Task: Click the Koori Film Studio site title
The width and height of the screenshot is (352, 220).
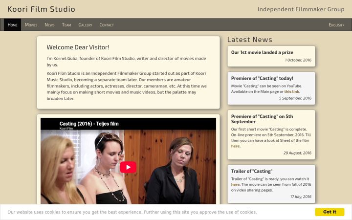Action: pyautogui.click(x=41, y=9)
